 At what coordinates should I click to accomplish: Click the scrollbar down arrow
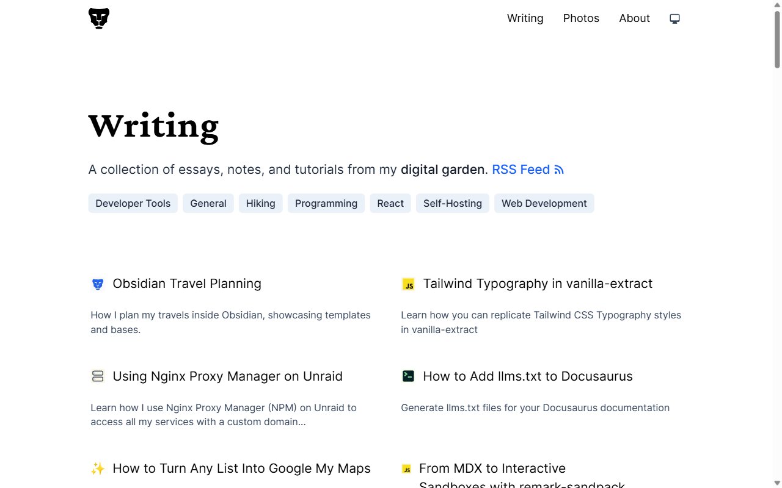pyautogui.click(x=777, y=483)
